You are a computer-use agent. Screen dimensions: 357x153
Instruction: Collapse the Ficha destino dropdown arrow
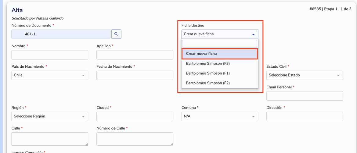click(253, 34)
